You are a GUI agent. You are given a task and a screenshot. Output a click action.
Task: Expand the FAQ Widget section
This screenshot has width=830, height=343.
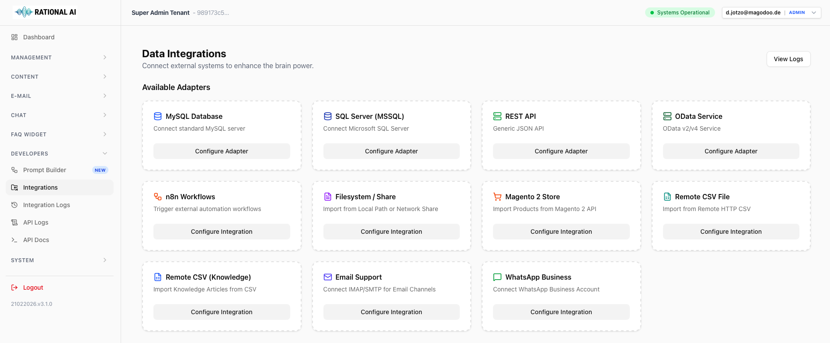(59, 134)
